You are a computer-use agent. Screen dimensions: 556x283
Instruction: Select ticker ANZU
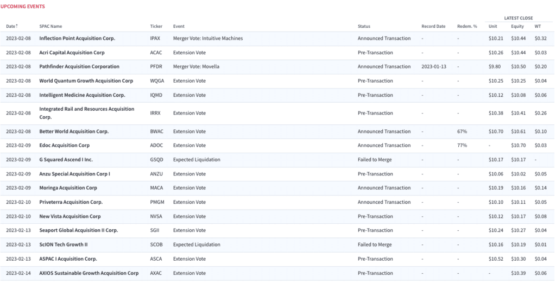pos(156,174)
